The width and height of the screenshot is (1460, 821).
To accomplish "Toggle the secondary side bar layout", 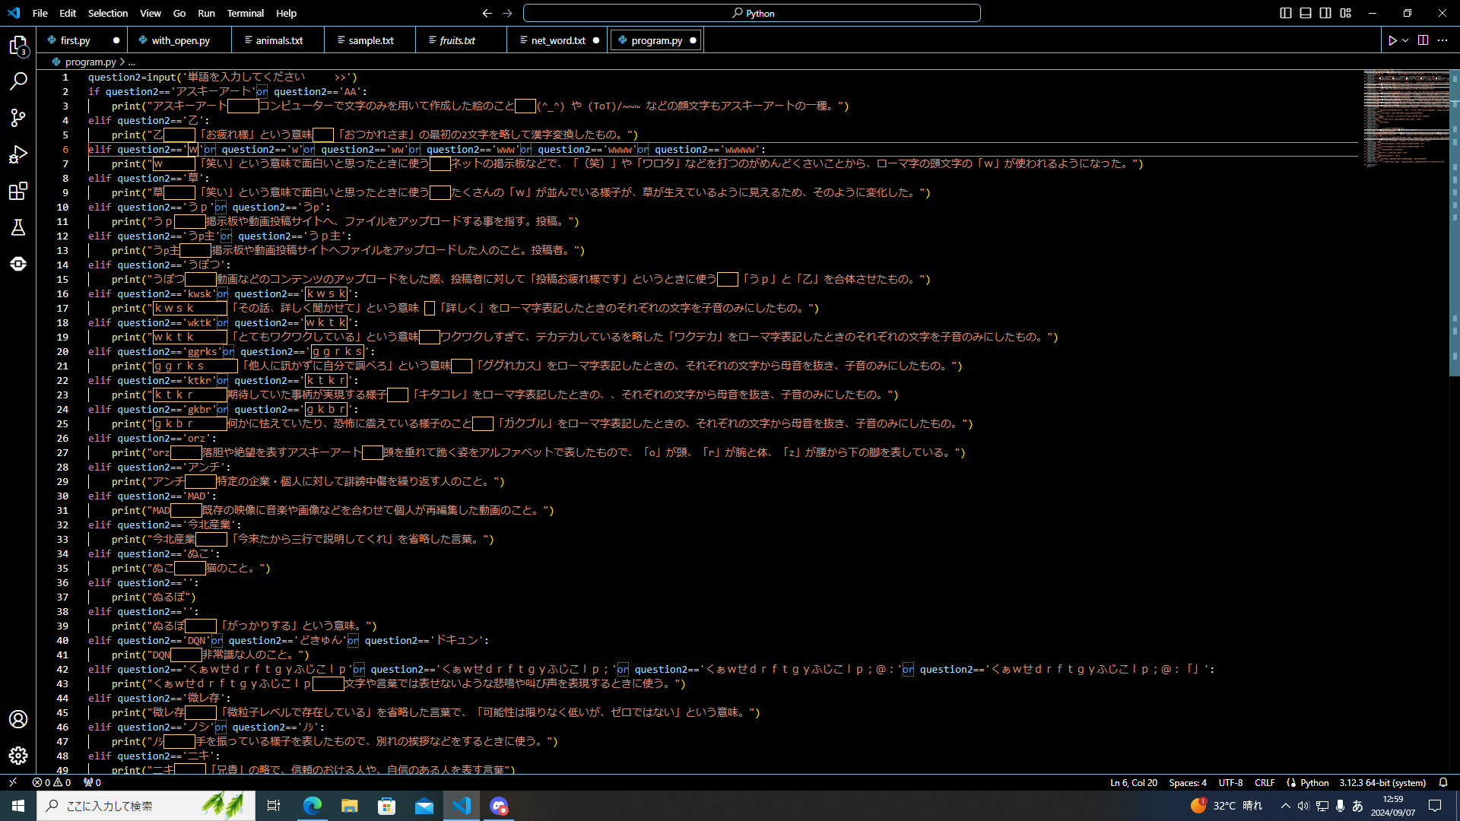I will click(x=1325, y=13).
